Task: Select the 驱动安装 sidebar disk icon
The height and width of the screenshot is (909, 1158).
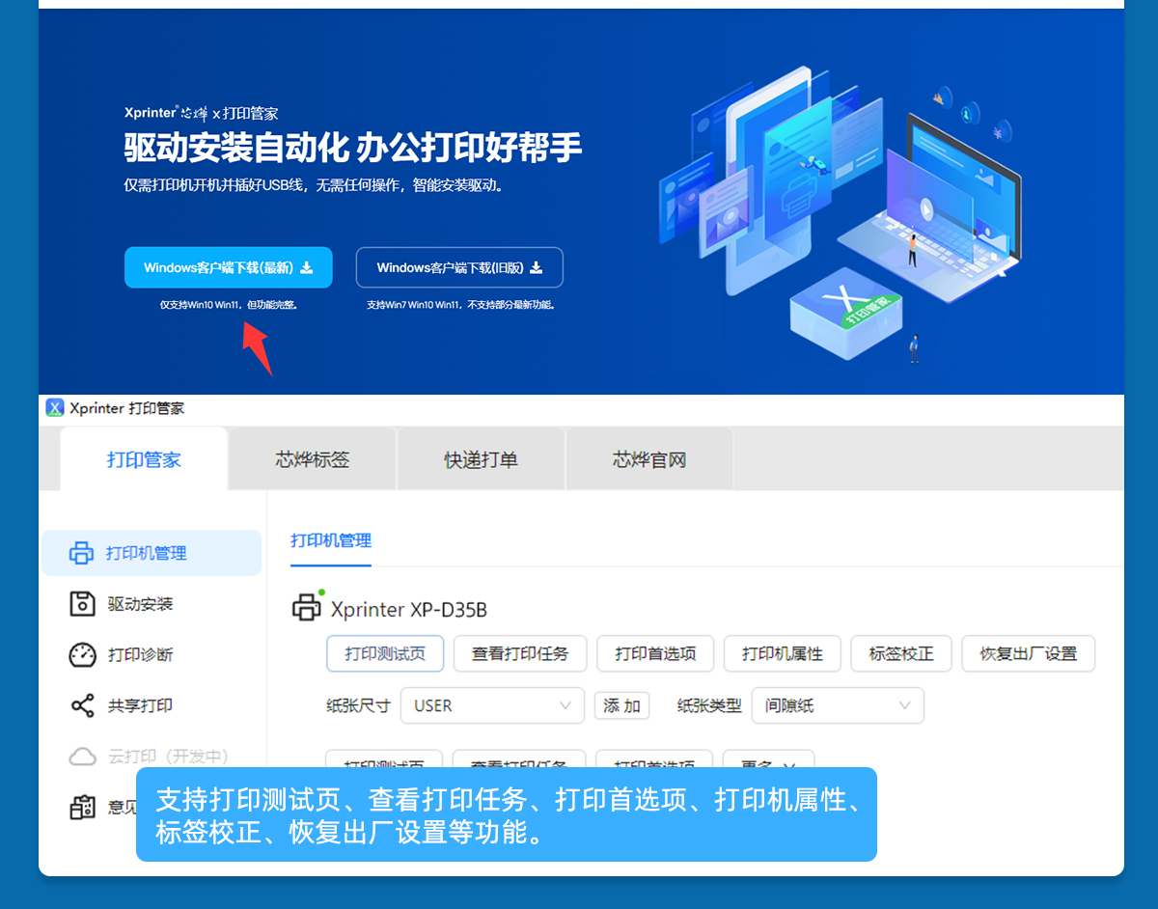Action: pos(82,604)
